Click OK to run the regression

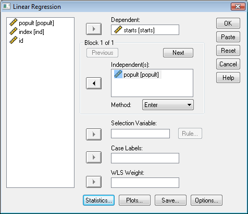tap(228, 23)
